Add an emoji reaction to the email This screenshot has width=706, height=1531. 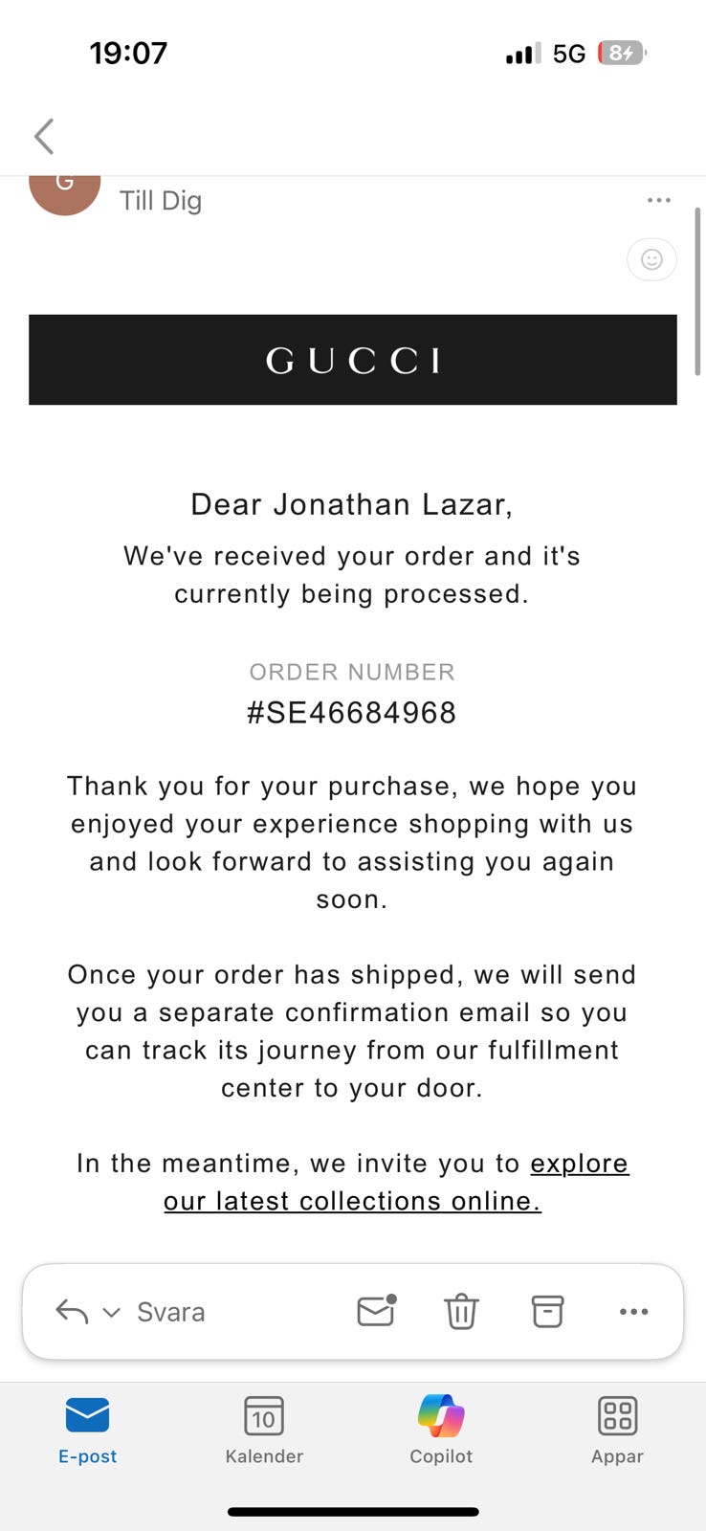pos(651,259)
